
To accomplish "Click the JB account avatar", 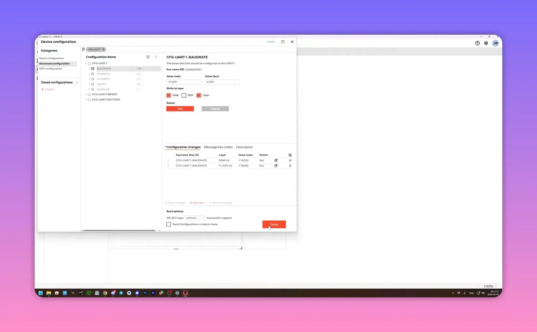I will [x=495, y=43].
